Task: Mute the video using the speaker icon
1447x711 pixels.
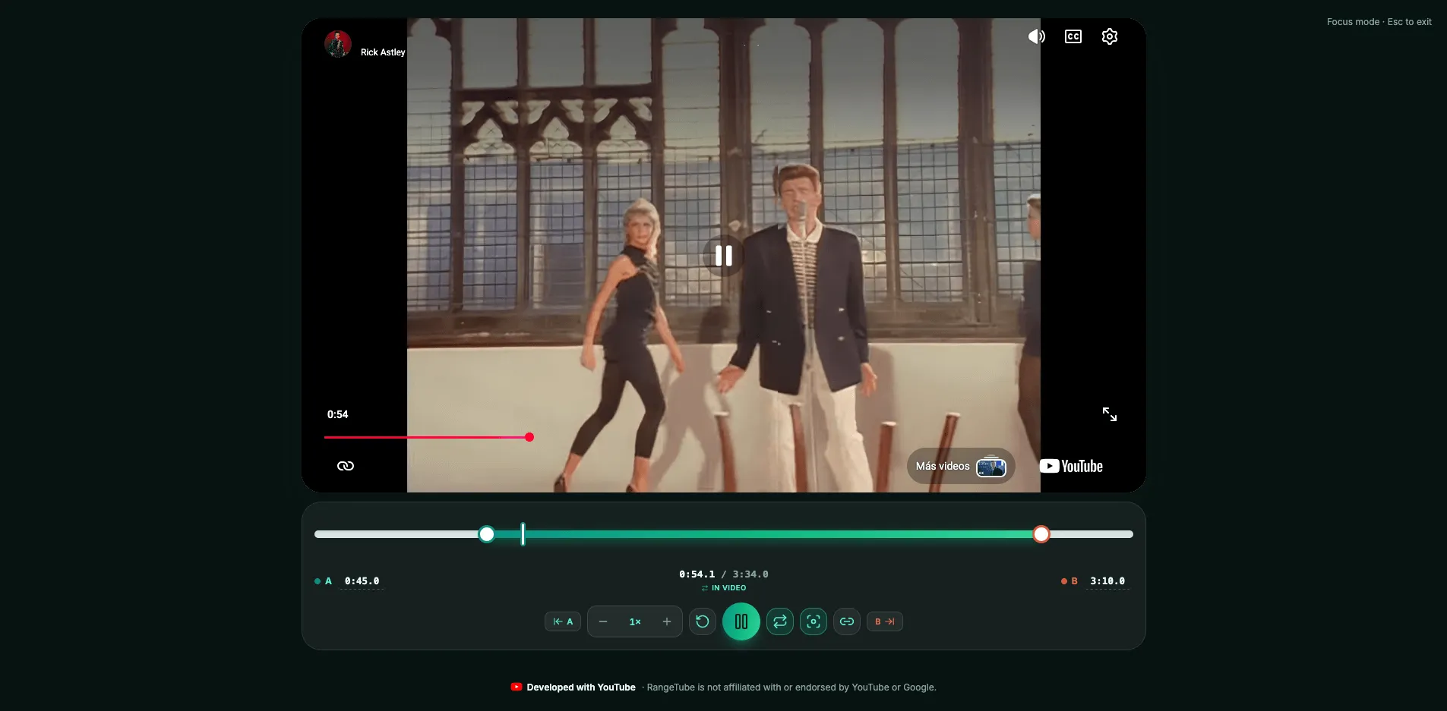Action: (x=1036, y=36)
